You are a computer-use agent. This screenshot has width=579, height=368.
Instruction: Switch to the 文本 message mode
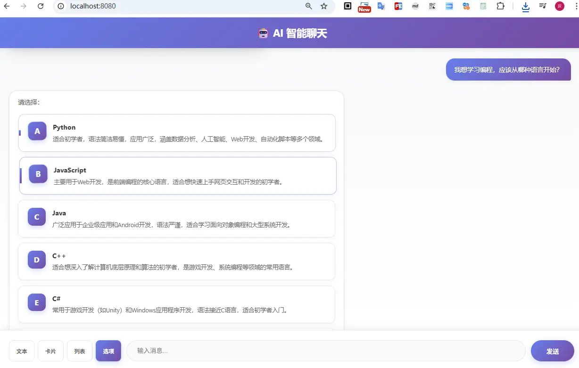[x=21, y=351]
